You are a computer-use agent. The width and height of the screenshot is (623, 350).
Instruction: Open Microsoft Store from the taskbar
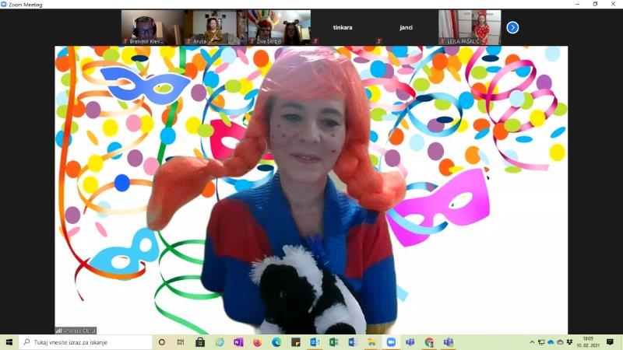(x=200, y=342)
